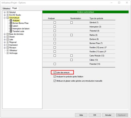The height and width of the screenshot is (118, 131).
Task: Check the Analyser box for Potentiel (14)
Action: (55, 64)
